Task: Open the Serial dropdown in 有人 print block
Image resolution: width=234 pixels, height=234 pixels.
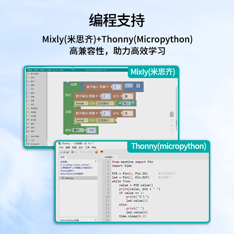Action: click(81, 103)
